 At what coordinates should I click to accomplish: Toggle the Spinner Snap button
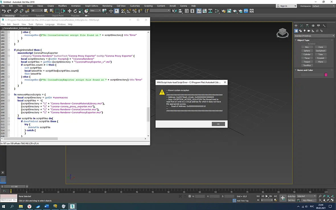(140, 11)
